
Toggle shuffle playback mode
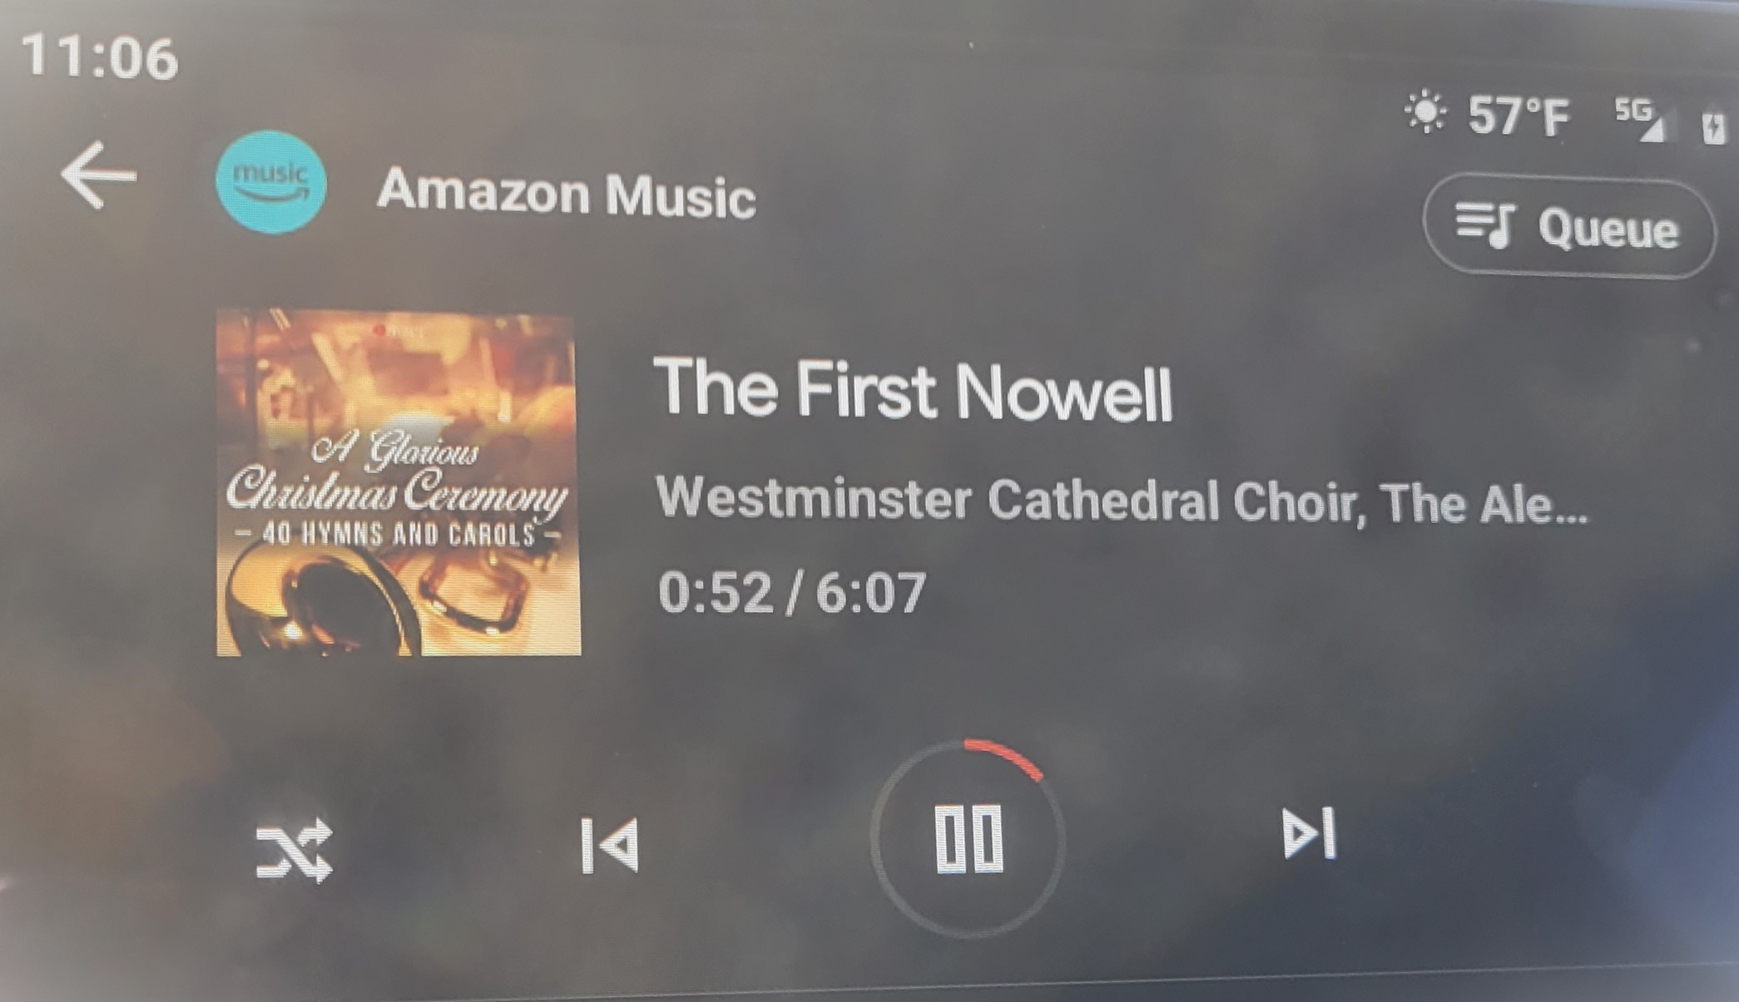[x=295, y=851]
